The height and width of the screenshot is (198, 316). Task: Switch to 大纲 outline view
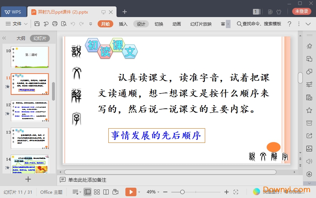tap(21, 38)
